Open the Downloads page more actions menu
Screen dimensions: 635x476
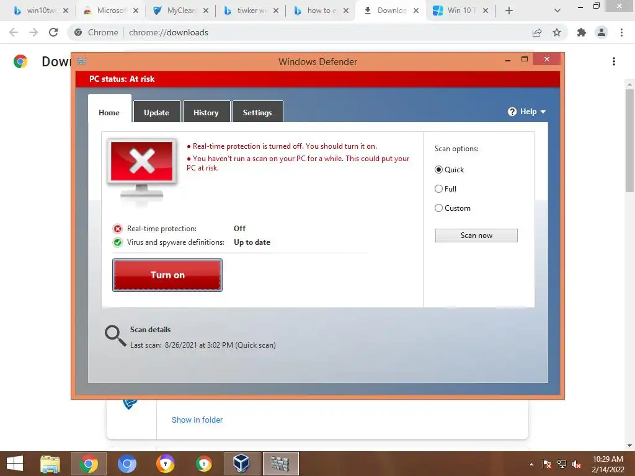(x=614, y=61)
